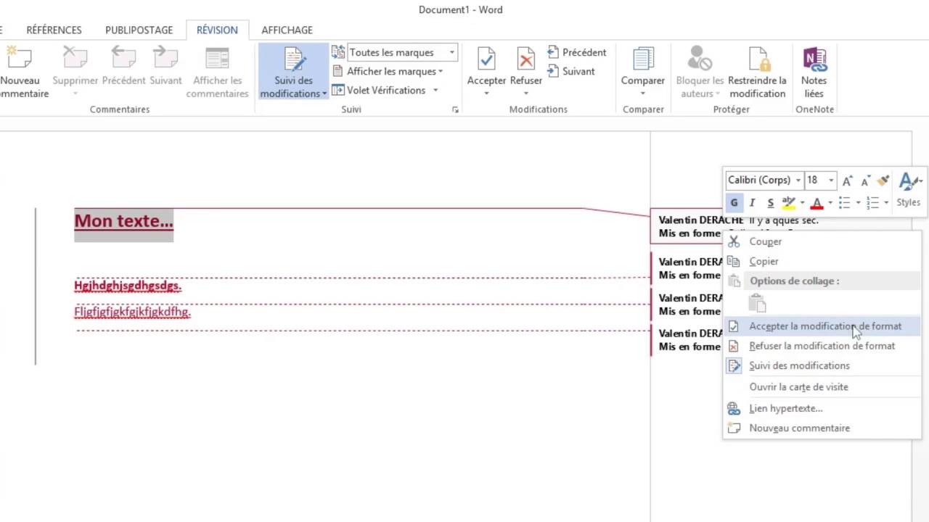Select Refuser la modification de format
929x522 pixels.
pyautogui.click(x=822, y=346)
